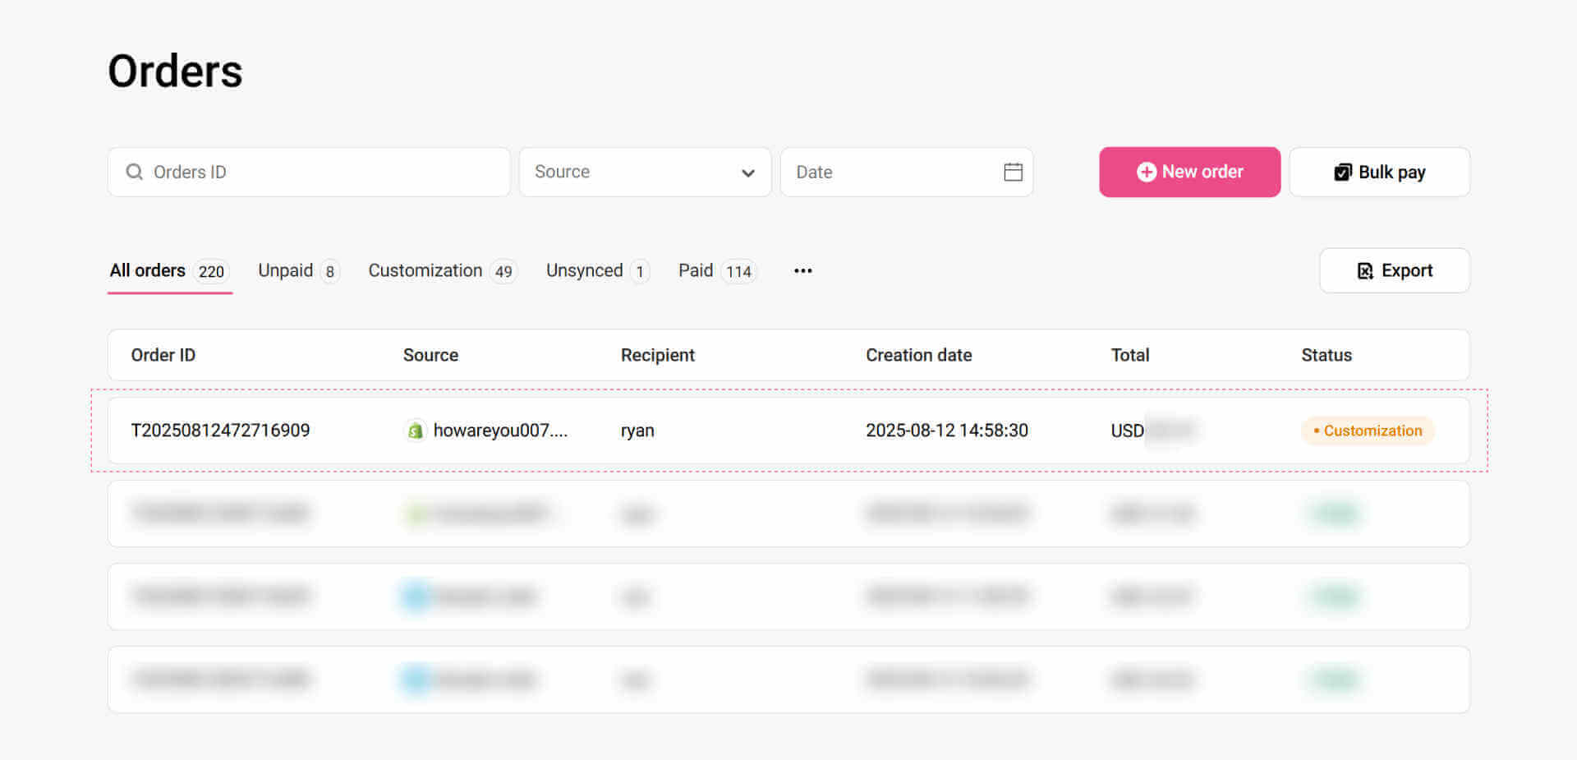Create a new order
This screenshot has height=760, width=1577.
(x=1189, y=172)
